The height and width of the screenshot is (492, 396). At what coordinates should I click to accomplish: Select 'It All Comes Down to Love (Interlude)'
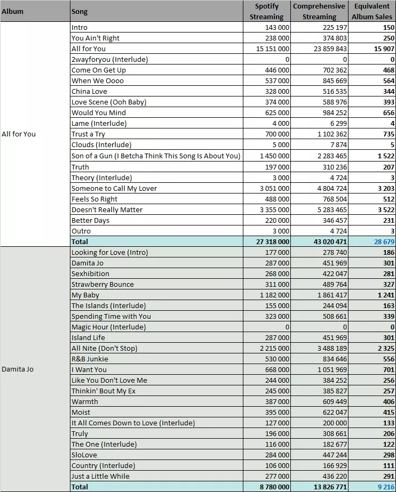[156, 423]
